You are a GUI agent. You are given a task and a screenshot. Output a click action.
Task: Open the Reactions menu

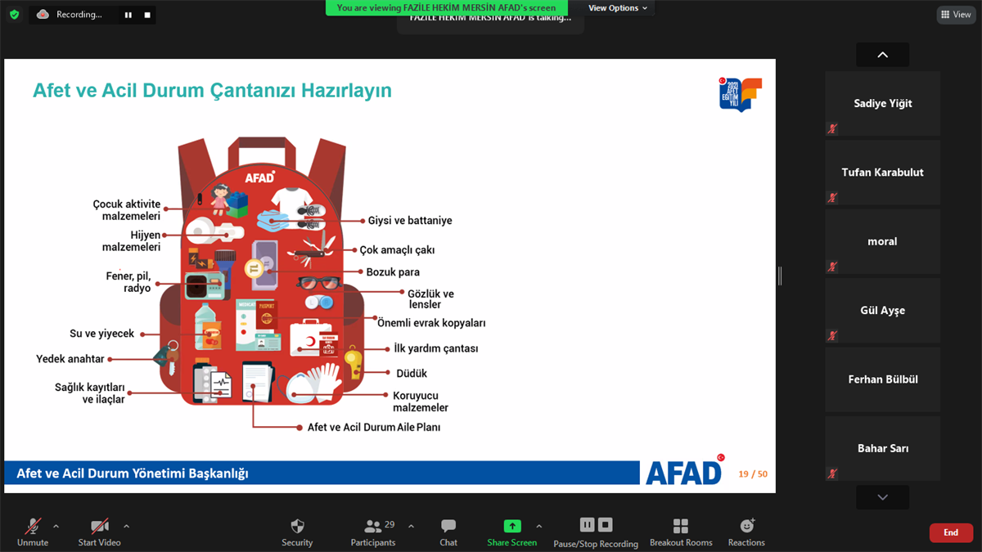coord(746,532)
